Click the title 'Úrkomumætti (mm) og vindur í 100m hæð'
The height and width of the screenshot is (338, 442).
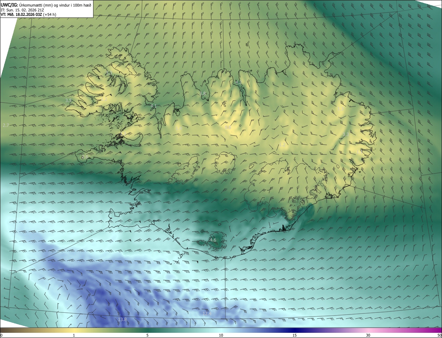[55, 5]
